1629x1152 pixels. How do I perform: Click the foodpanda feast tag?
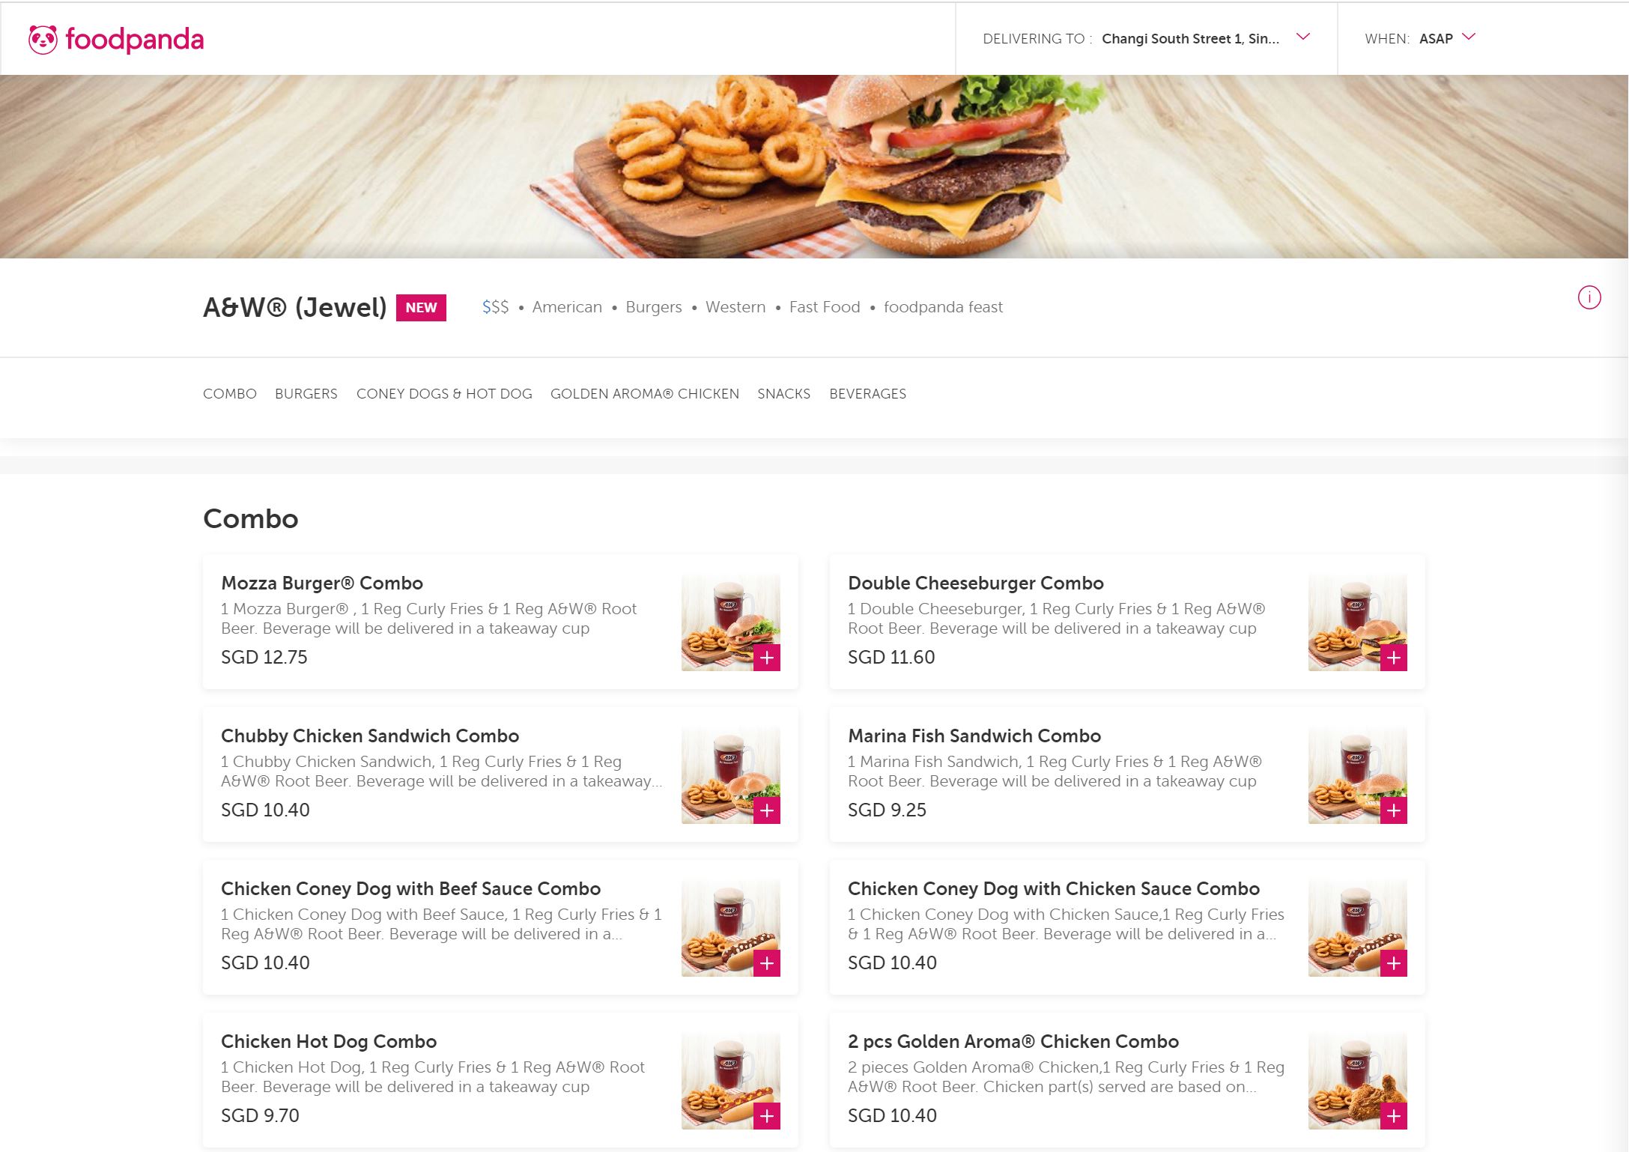(x=943, y=307)
